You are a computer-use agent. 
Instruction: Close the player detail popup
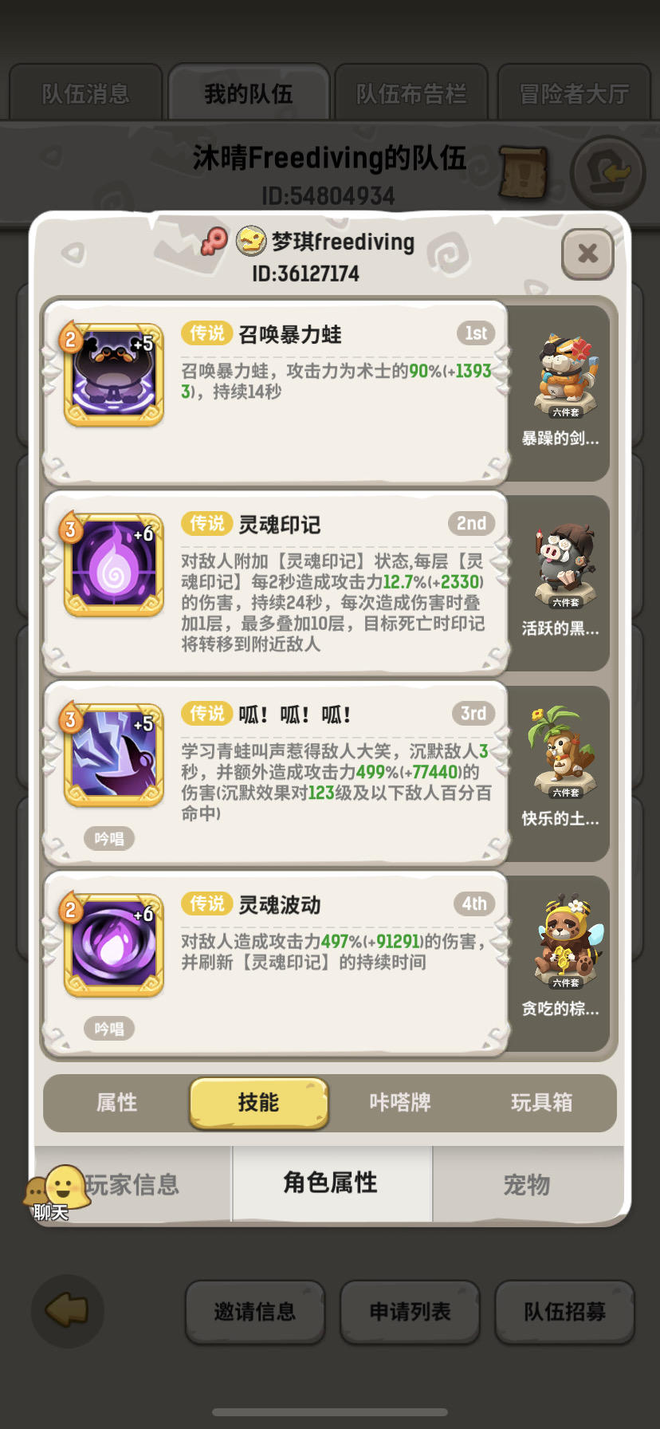pos(587,254)
